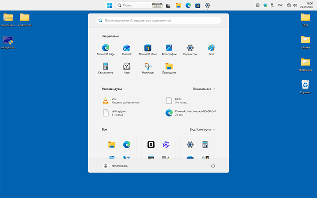Open the purple star app in Все
317x198 pixels.
tap(166, 145)
